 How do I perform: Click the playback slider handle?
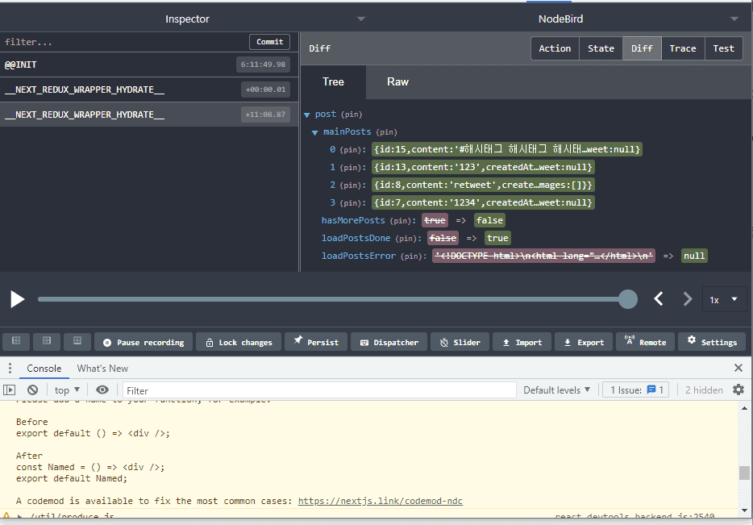[x=628, y=299]
